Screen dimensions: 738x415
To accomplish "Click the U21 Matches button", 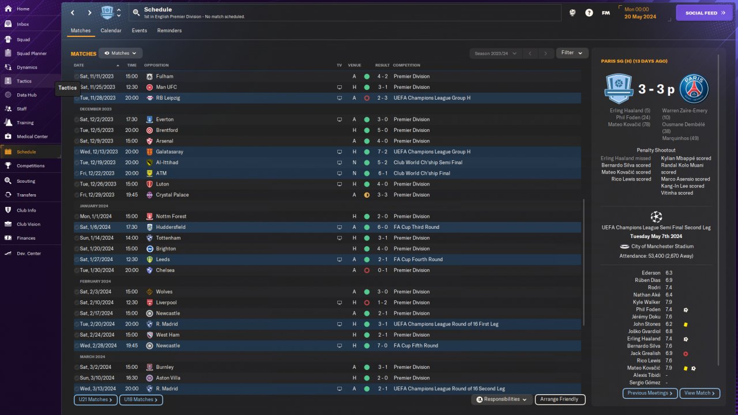I will tap(95, 399).
